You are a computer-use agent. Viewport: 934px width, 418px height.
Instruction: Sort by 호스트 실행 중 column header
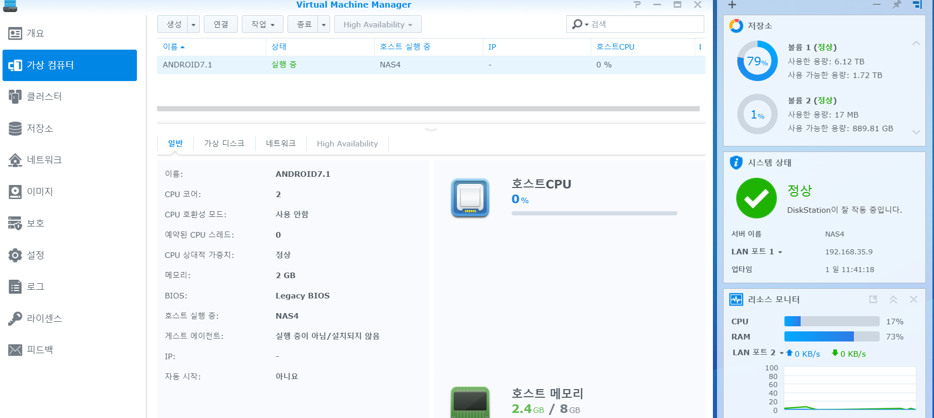tap(428, 47)
